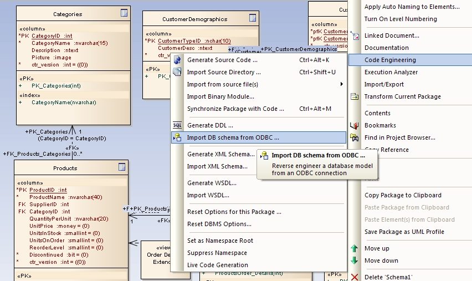Click the binoculars Find in Project Browser icon
Image resolution: width=472 pixels, height=281 pixels.
coord(355,137)
